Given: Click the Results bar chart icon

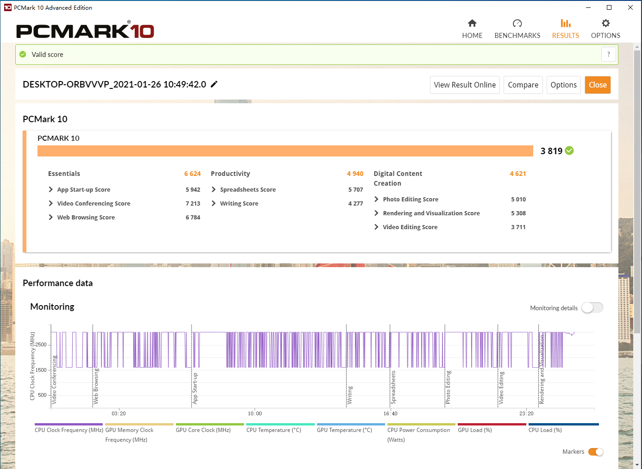Looking at the screenshot, I should click(565, 24).
